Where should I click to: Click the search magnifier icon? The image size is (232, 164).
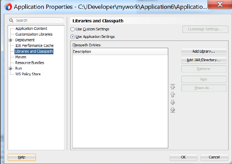pos(11,20)
